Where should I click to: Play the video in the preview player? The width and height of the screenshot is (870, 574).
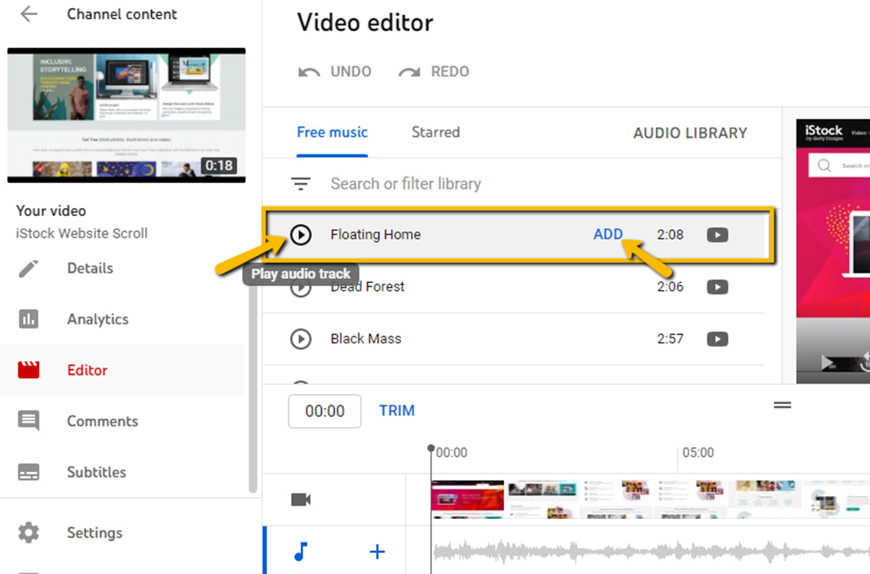827,363
